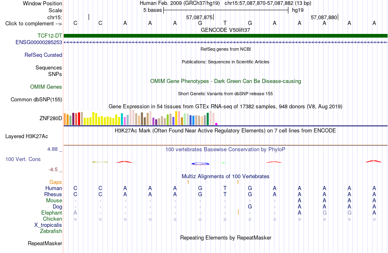Click the Elephant species label
The image size is (388, 253).
51,213
